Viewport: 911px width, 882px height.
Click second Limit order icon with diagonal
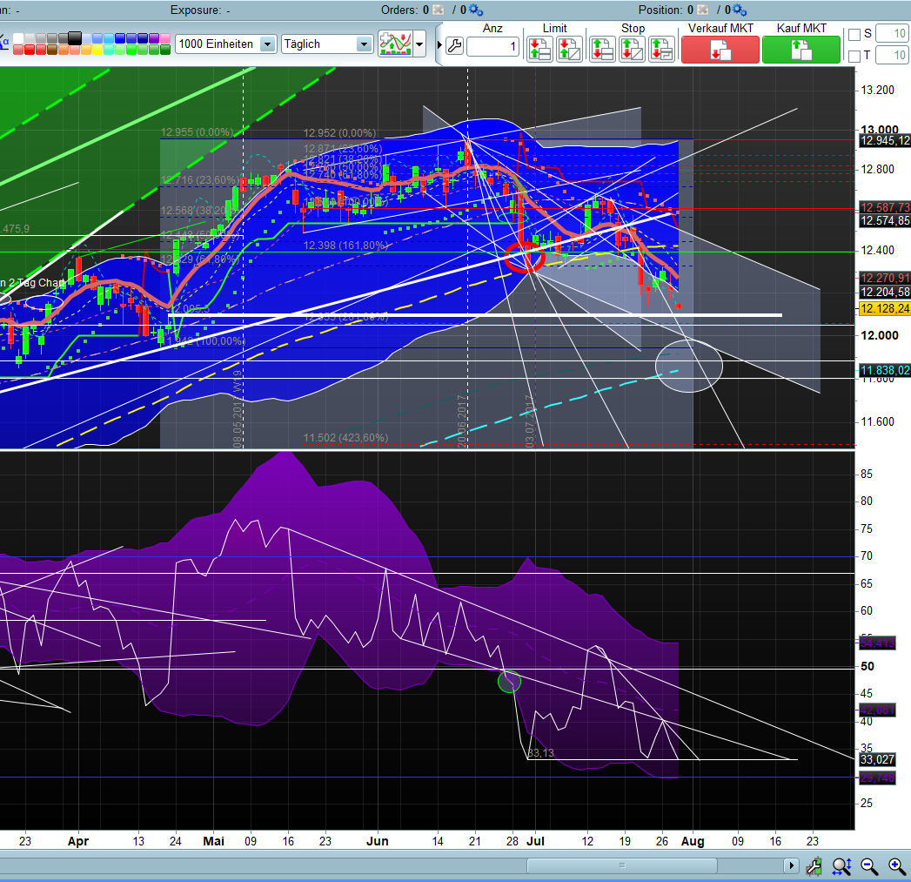569,49
